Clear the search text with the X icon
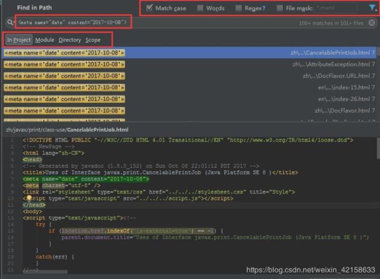Viewport: 380px width, 279px height. pyautogui.click(x=371, y=23)
